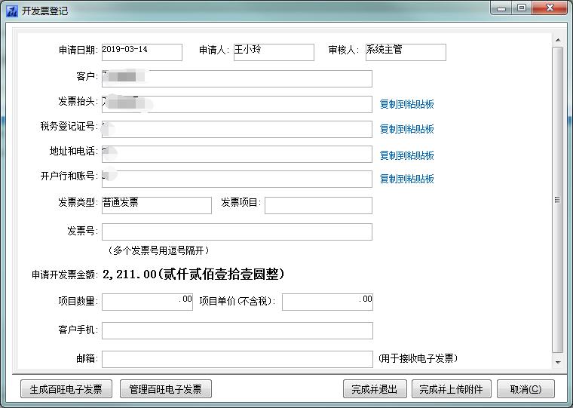Copy 地址和电话 via 复制到粘贴板 link

406,155
